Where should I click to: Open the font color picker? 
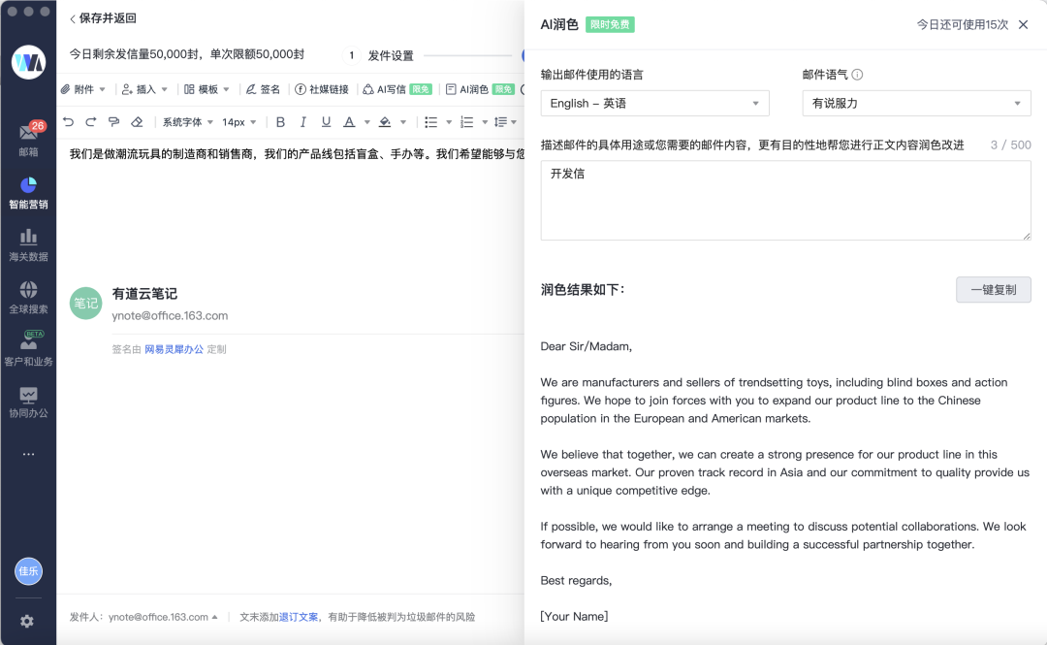coord(349,121)
